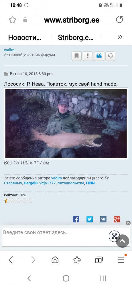The width and height of the screenshot is (132, 288).
Task: Expand the reply editor to full screen
Action: (114, 236)
